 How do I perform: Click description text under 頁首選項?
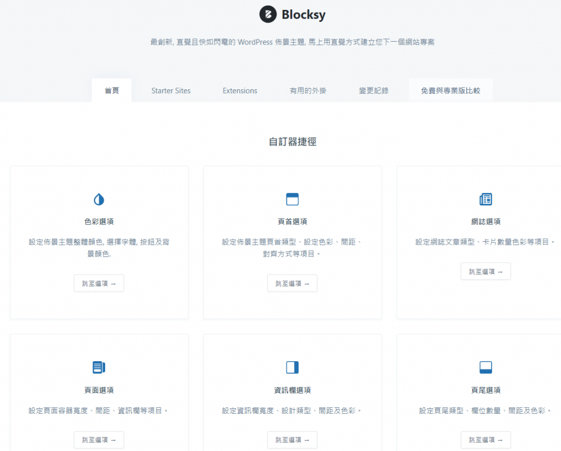(293, 248)
